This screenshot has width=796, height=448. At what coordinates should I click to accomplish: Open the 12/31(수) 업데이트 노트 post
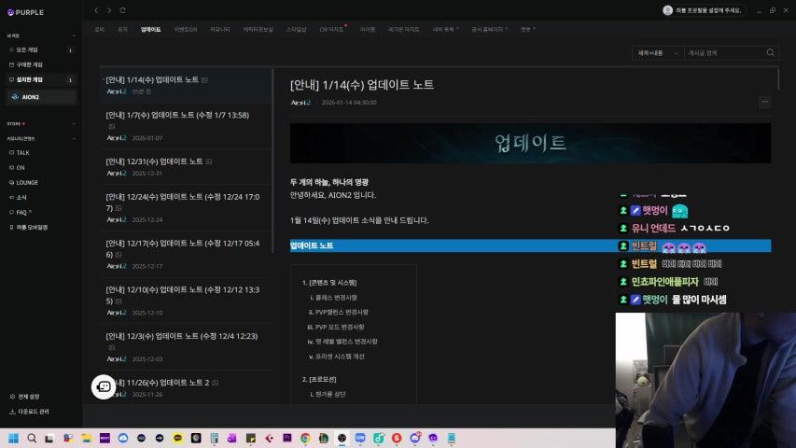point(154,161)
